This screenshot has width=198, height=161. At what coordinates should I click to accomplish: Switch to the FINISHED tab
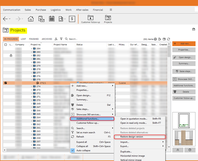tap(34, 39)
